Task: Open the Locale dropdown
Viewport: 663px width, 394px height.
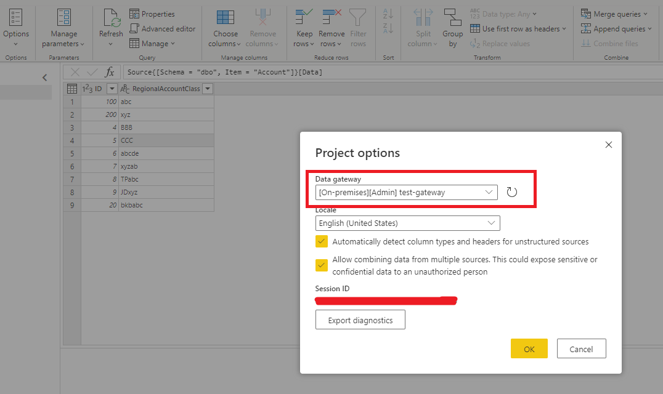Action: pos(408,223)
